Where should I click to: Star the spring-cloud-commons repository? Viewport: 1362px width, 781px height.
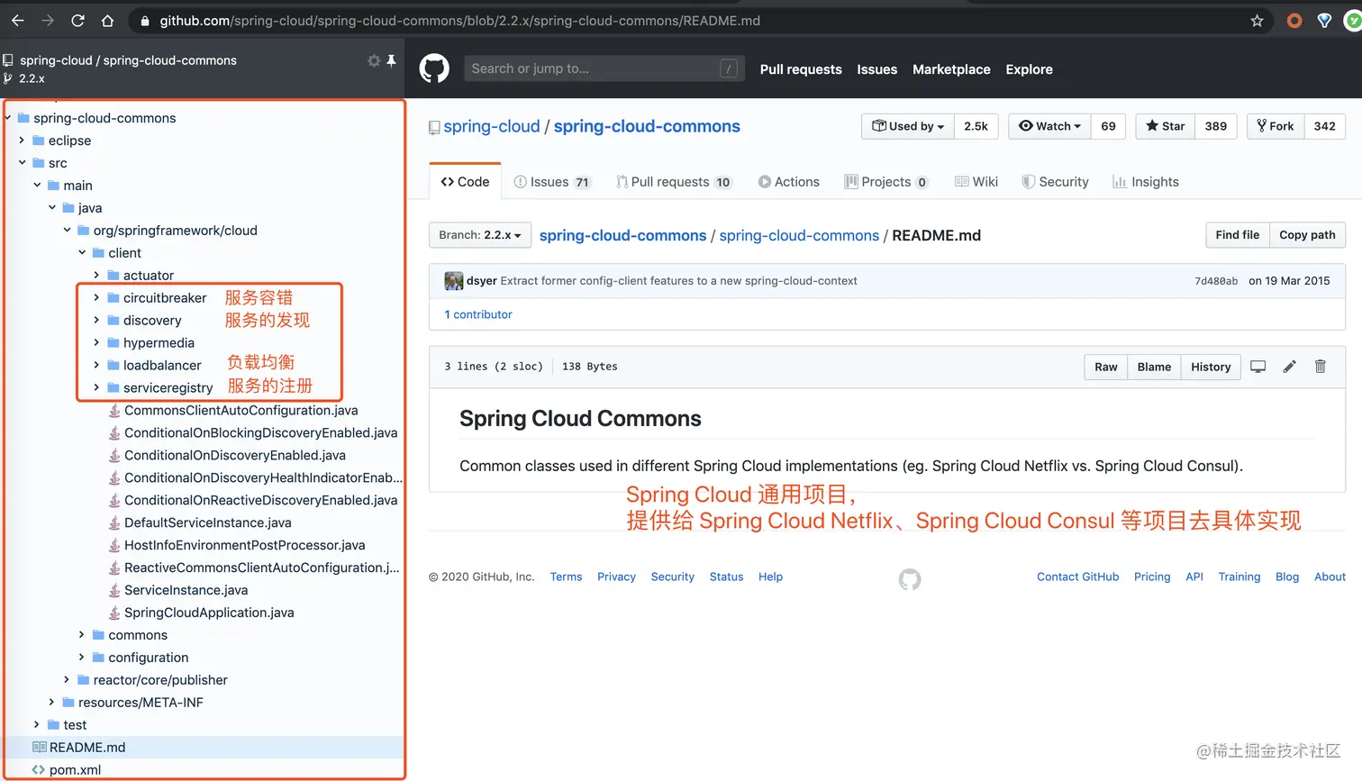[x=1164, y=126]
